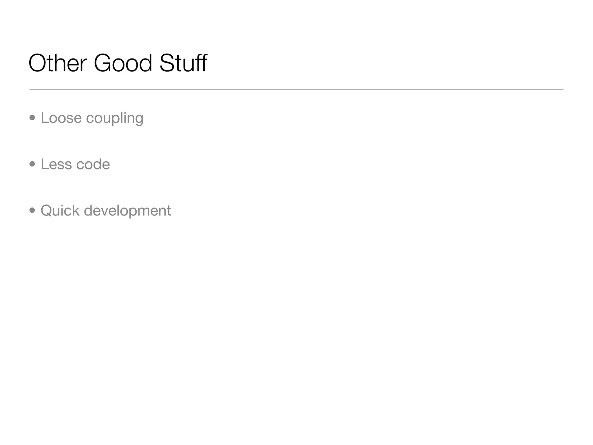The height and width of the screenshot is (445, 593).
Task: Click the word 'Other' in the title
Action: pyautogui.click(x=57, y=63)
